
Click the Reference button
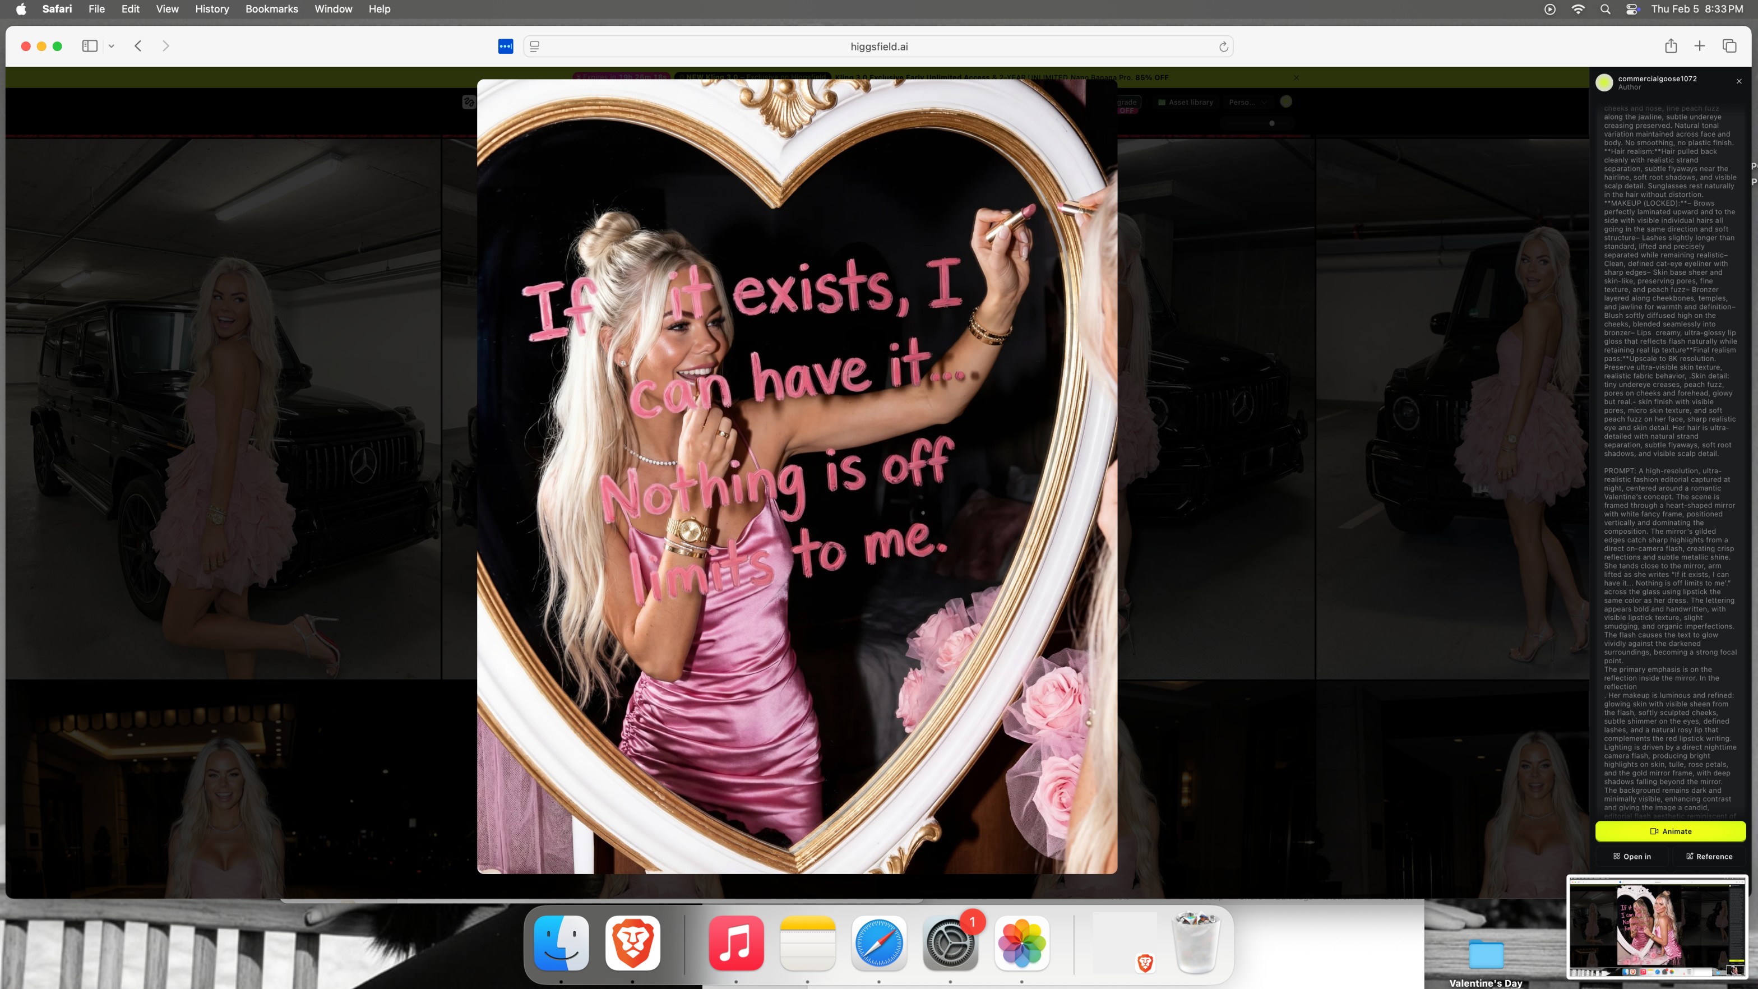coord(1709,856)
